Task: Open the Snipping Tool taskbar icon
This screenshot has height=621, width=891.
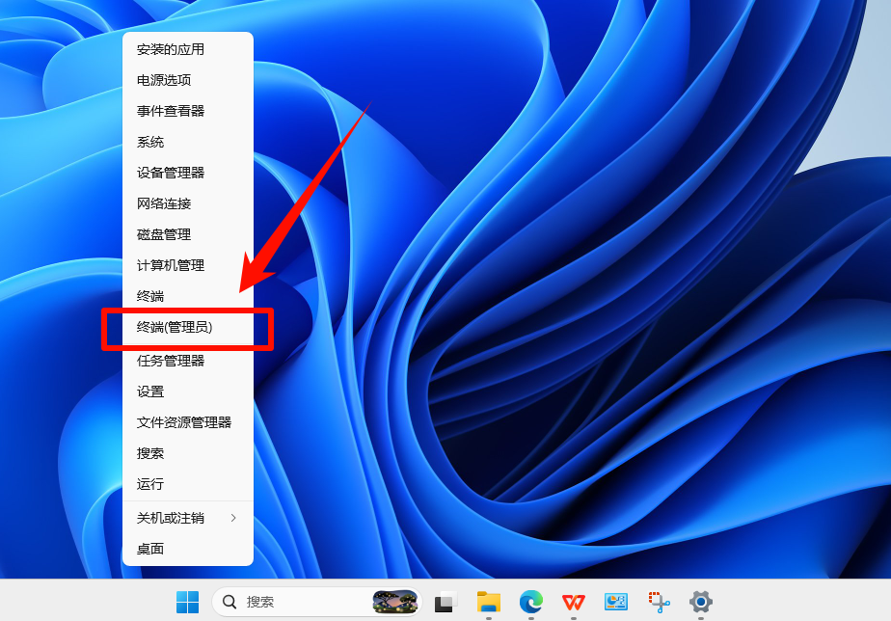Action: [x=659, y=602]
